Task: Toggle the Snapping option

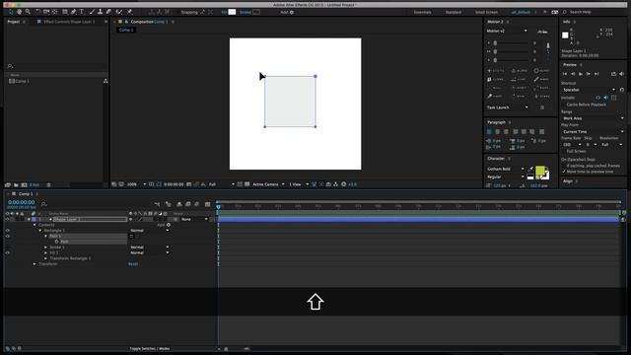Action: point(189,12)
